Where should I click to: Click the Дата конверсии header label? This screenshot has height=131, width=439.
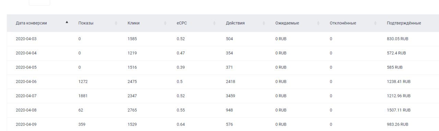[x=31, y=23]
